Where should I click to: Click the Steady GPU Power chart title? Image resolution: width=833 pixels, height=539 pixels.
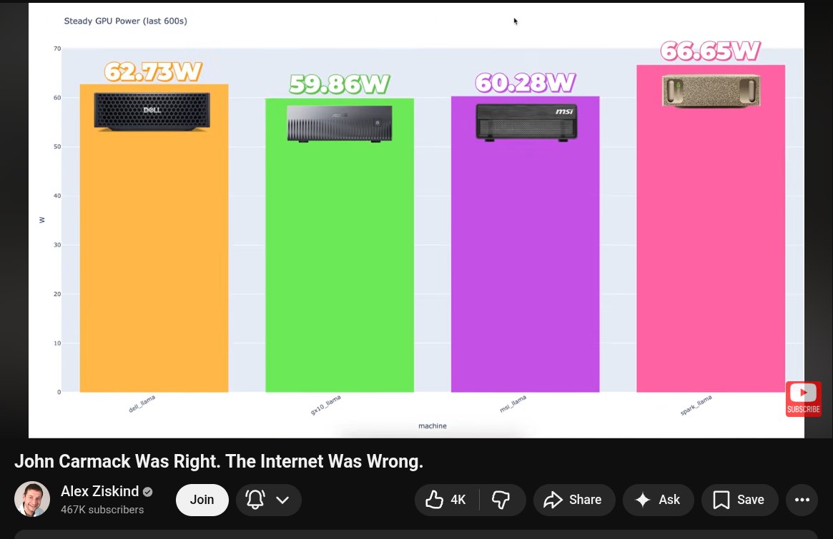click(125, 21)
